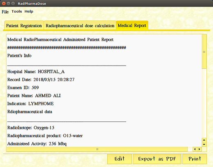Screen dimensions: 213x167
Task: Close the RadPharmaDose window
Action: click(4, 3)
